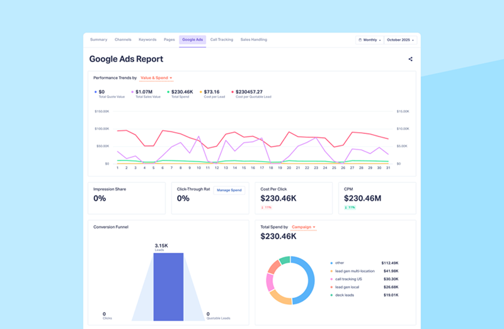Click the 'Clicks' funnel label
Screen dimensions: 504x329
tap(107, 318)
